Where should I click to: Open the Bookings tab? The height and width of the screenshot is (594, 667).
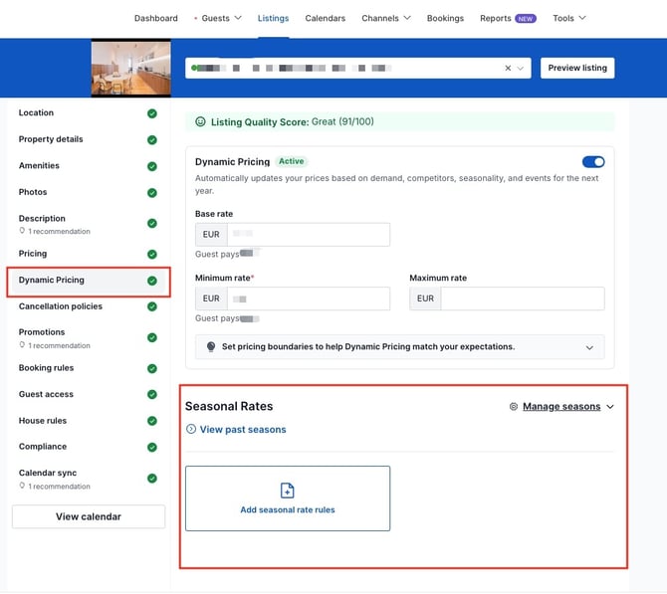445,18
